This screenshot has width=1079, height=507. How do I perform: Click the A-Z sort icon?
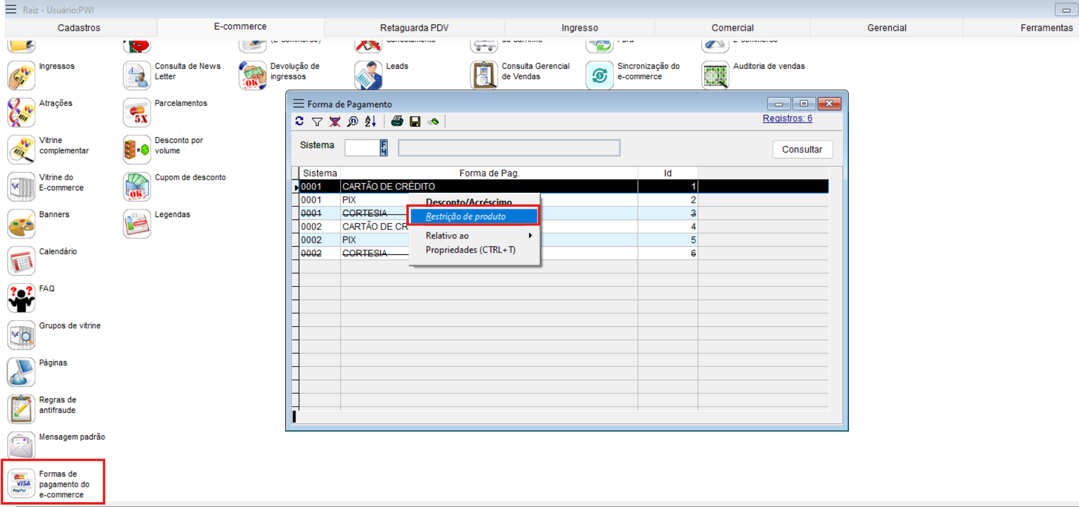[371, 122]
